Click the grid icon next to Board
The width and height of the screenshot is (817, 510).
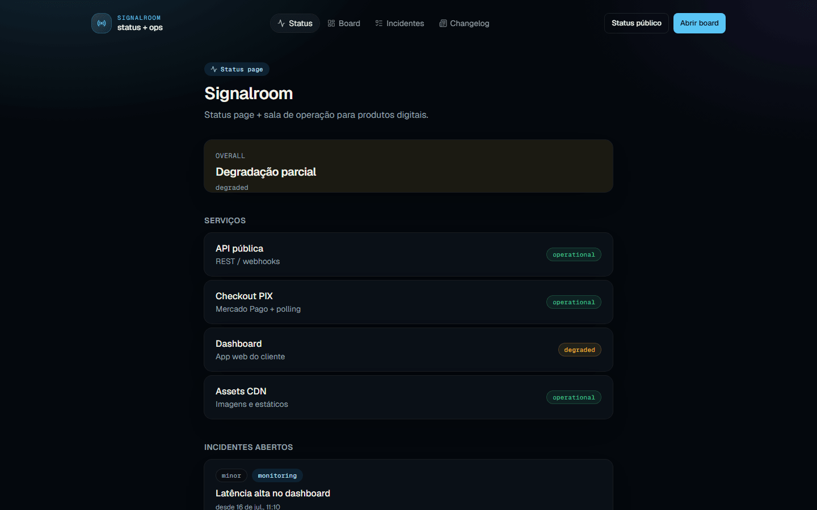331,23
